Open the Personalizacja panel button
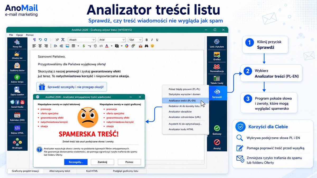The width and height of the screenshot is (317, 178). pos(217,68)
